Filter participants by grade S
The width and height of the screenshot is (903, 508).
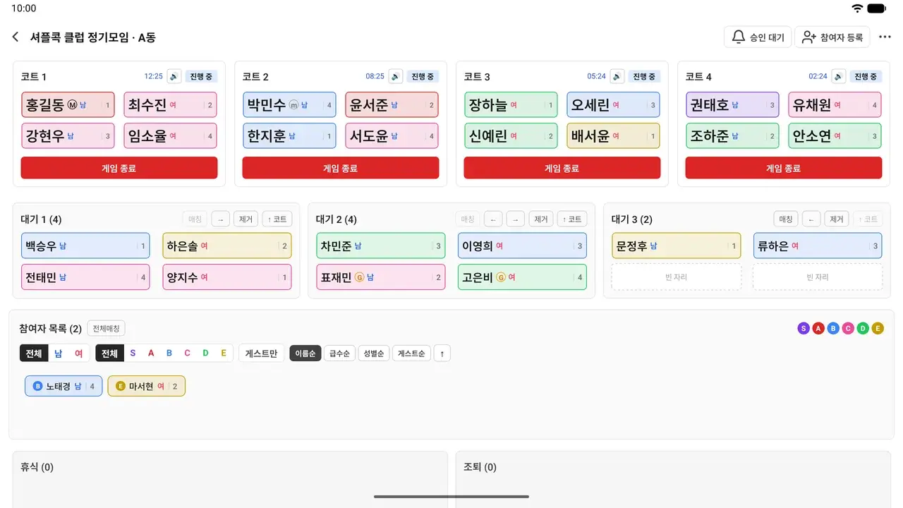click(x=132, y=353)
